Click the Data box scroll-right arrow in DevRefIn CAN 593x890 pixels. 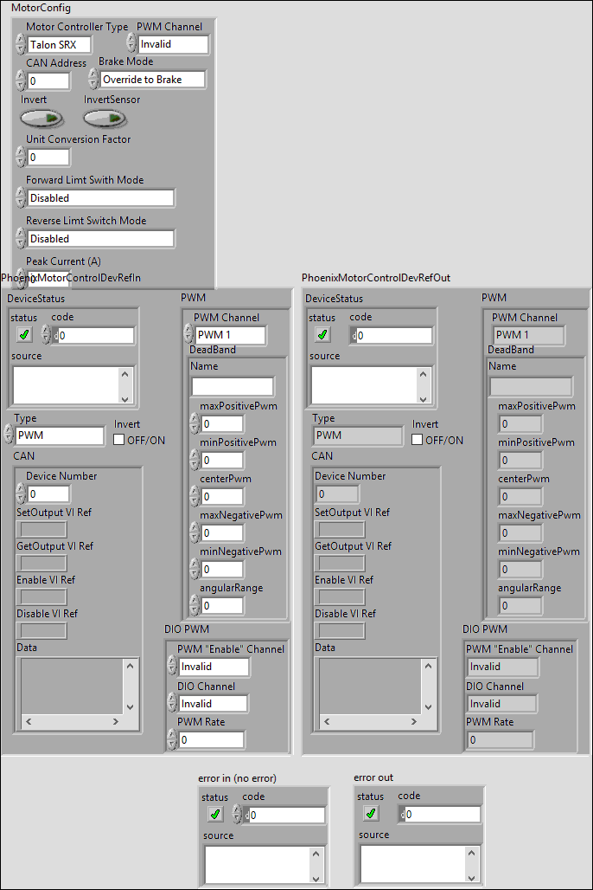pos(116,721)
